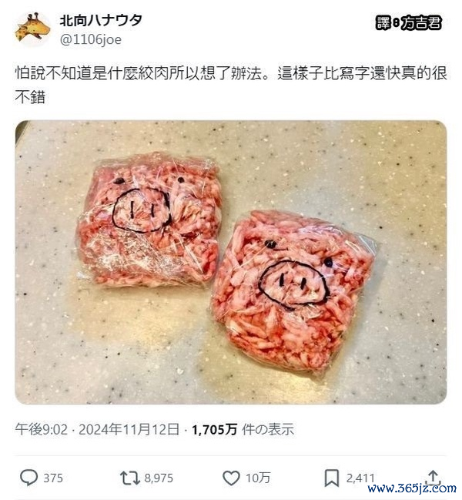Click the like count 10万
This screenshot has width=462, height=500.
(258, 478)
